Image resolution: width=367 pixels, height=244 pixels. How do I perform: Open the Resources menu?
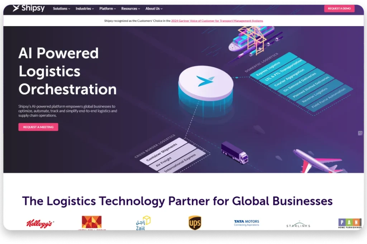click(x=130, y=9)
